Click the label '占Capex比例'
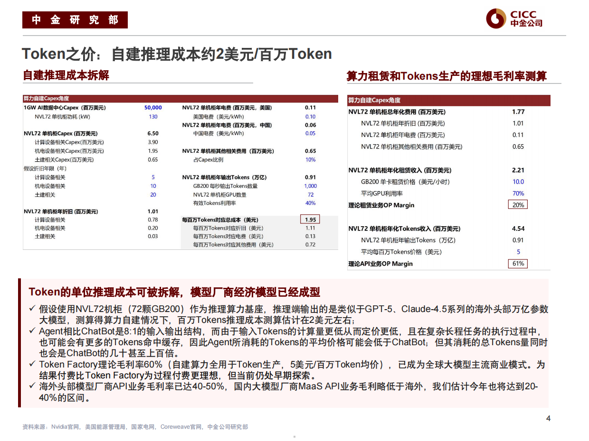 point(208,160)
